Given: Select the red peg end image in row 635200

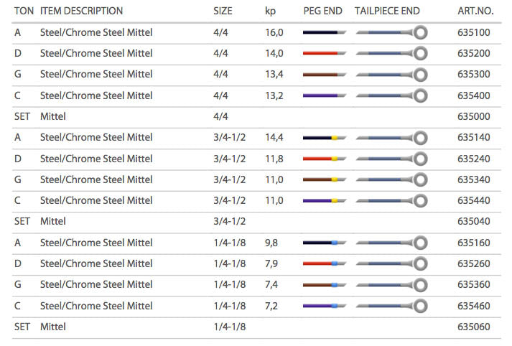Looking at the screenshot, I should [x=324, y=53].
